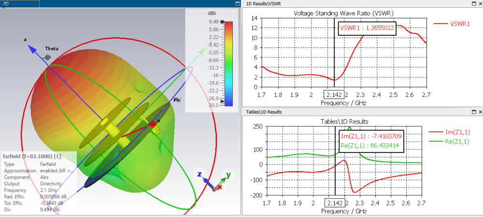Select the Im(Z1,1) legend entry
Viewport: 483px width, 217px height.
click(x=449, y=132)
